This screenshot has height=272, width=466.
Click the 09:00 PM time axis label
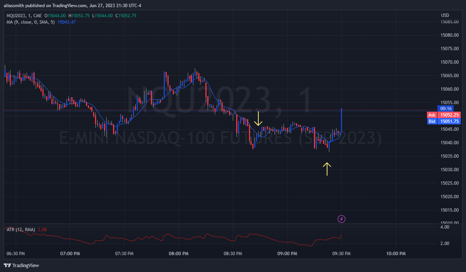point(288,254)
